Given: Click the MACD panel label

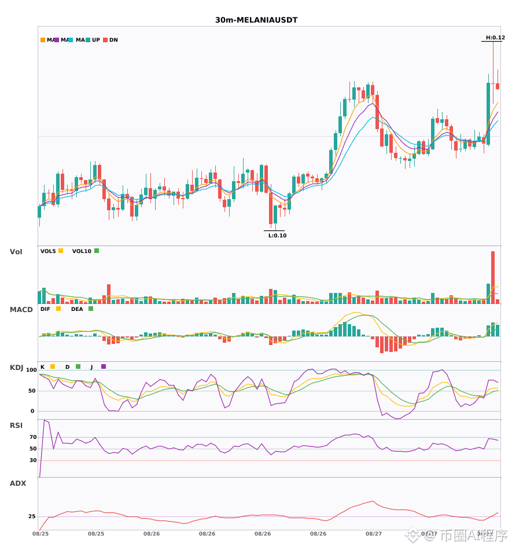Looking at the screenshot, I should 21,310.
